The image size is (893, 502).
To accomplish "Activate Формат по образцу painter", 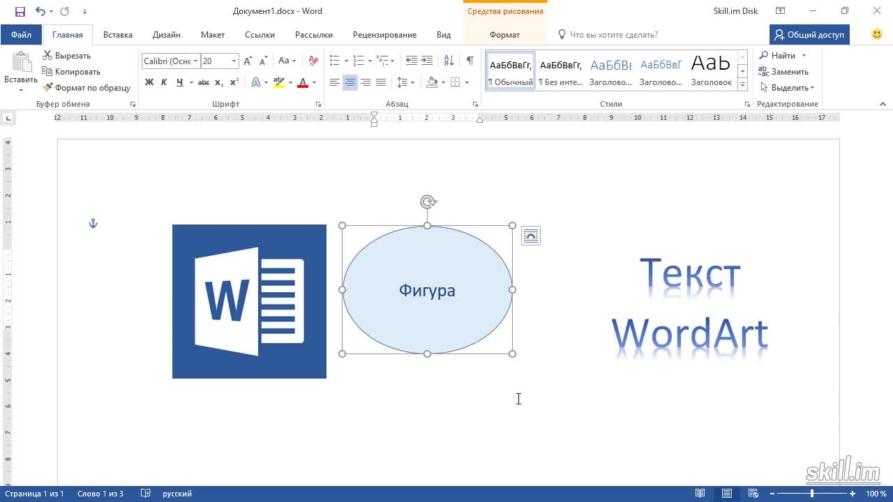I will [87, 88].
